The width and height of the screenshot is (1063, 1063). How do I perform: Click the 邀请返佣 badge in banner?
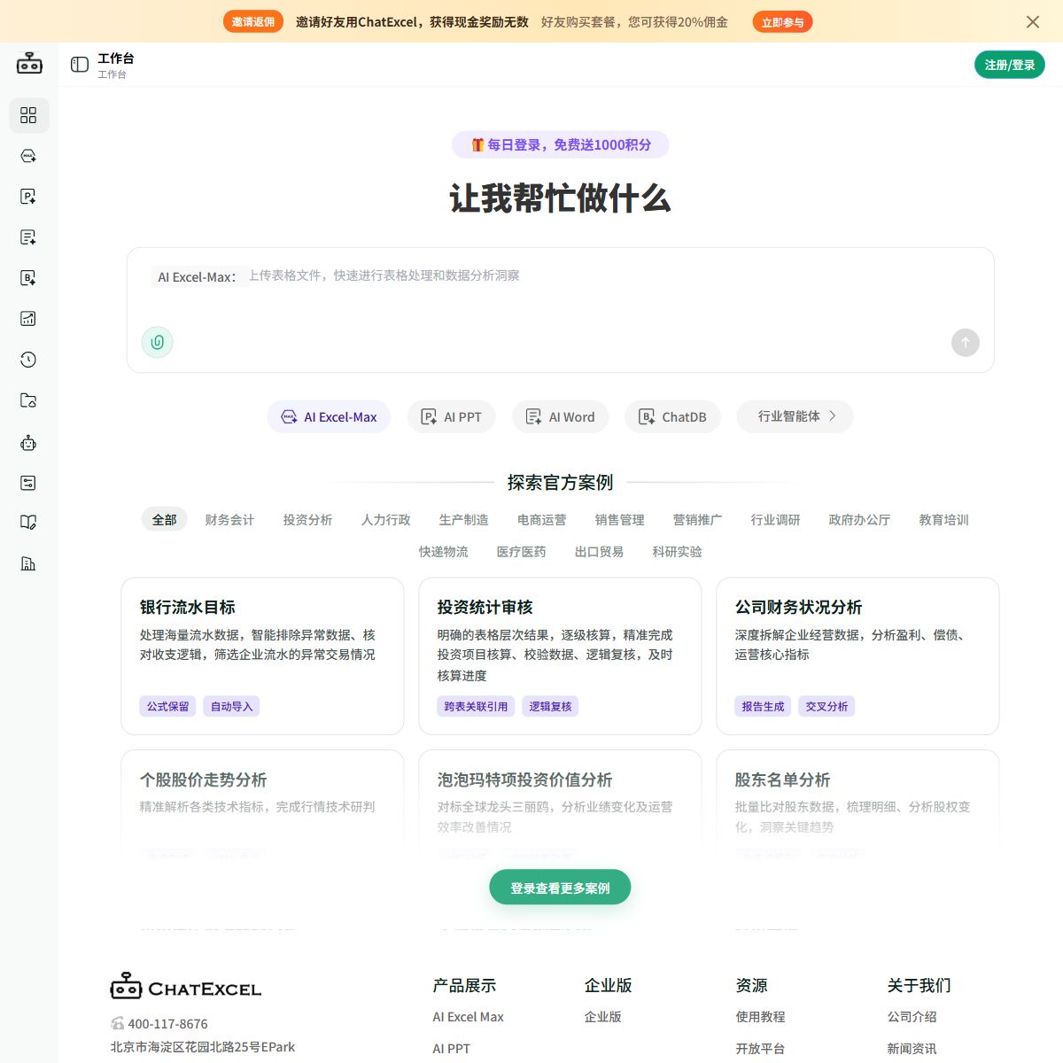253,22
